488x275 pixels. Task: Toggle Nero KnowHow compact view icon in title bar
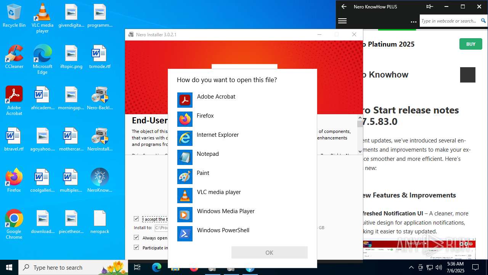(430, 6)
